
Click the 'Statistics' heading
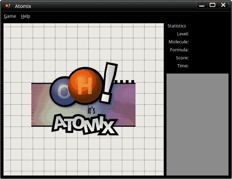[x=177, y=26]
